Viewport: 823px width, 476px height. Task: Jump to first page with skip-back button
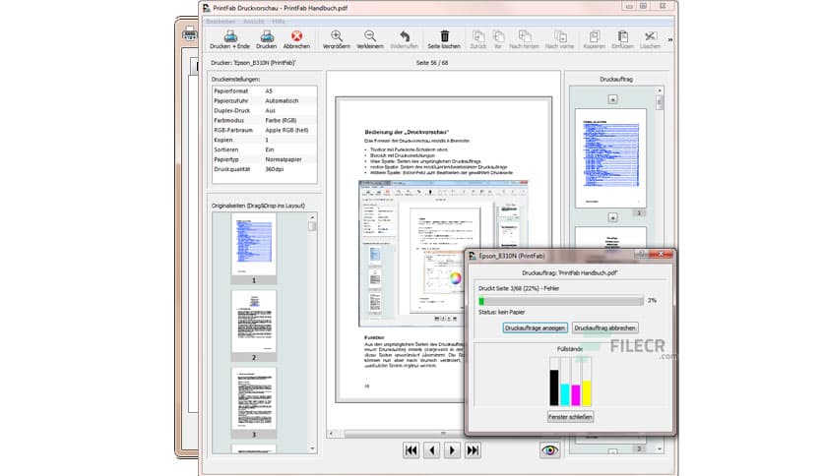411,449
